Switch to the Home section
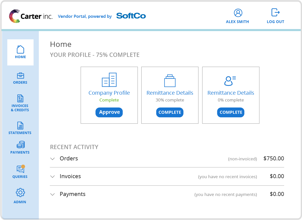The width and height of the screenshot is (302, 220). tap(20, 57)
